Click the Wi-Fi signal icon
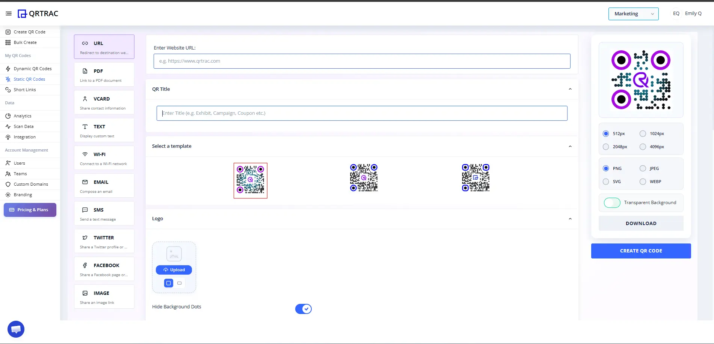The height and width of the screenshot is (344, 714). coord(85,154)
